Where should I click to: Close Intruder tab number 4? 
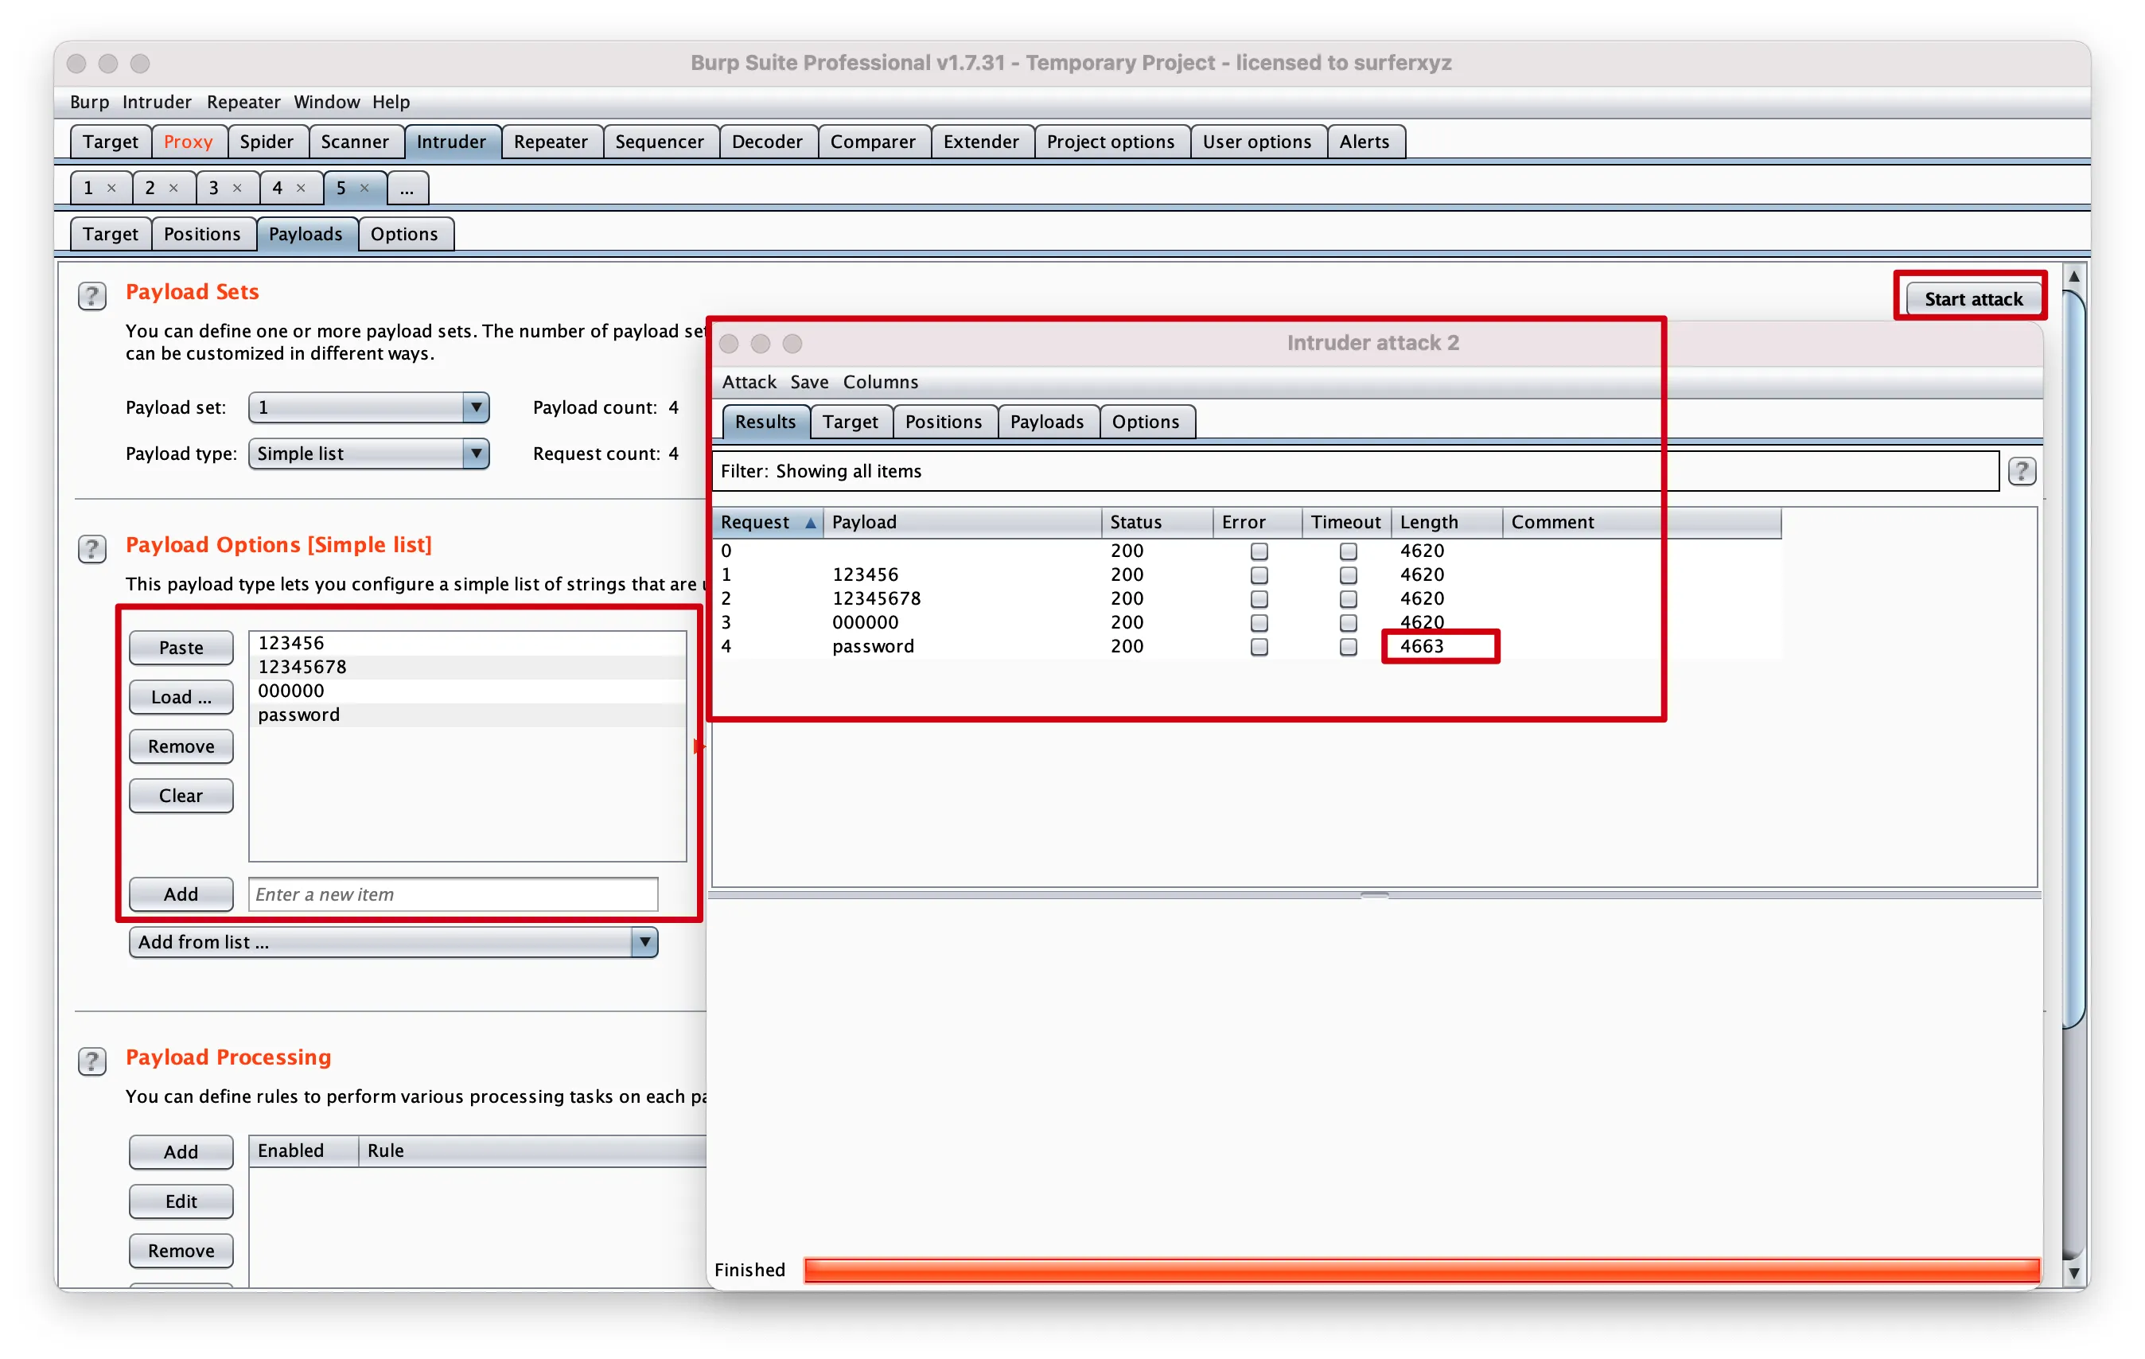tap(301, 188)
